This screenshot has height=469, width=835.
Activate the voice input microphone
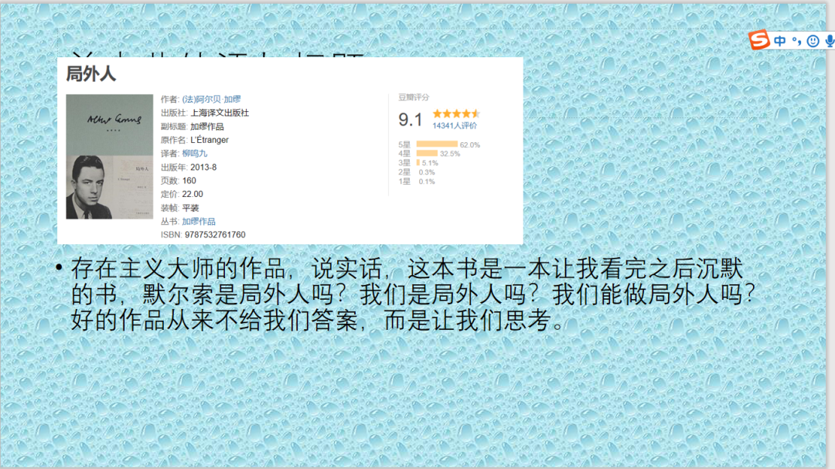829,41
